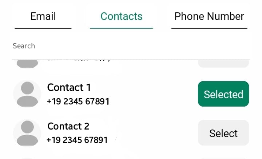Tap the phone number under Contact 1
262x159 pixels.
pyautogui.click(x=78, y=102)
